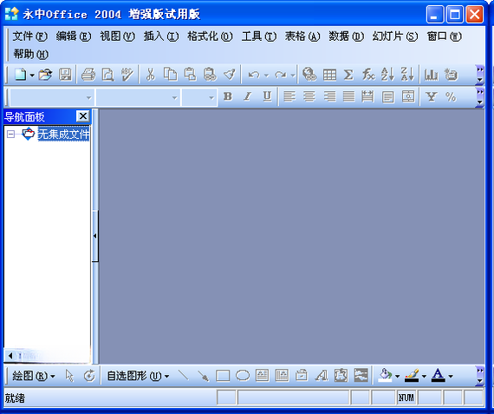The height and width of the screenshot is (414, 494).
Task: Open the New document dropdown arrow
Action: point(32,76)
